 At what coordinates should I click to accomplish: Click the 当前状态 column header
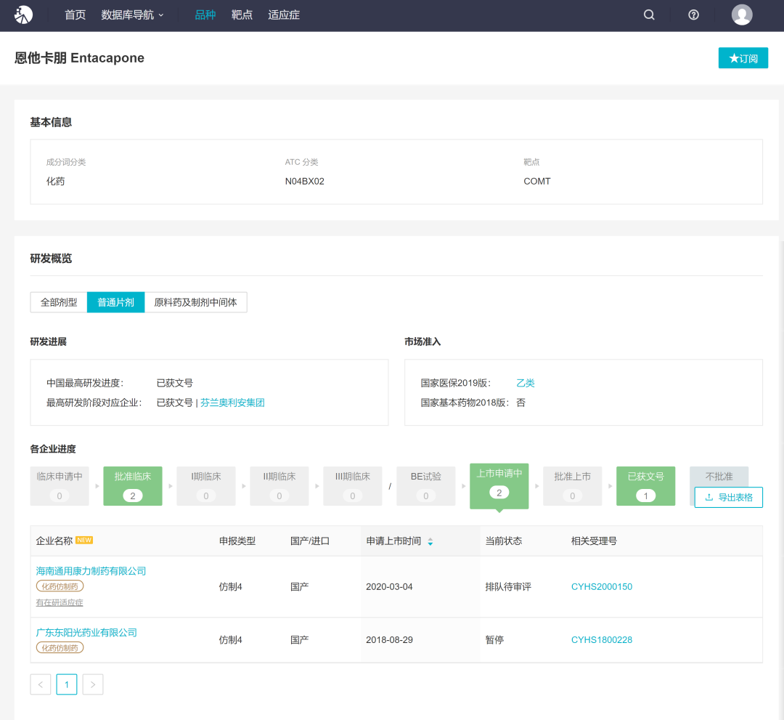click(504, 541)
